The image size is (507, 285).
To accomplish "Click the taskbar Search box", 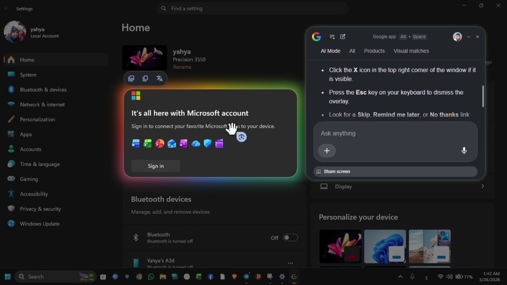I will 55,277.
